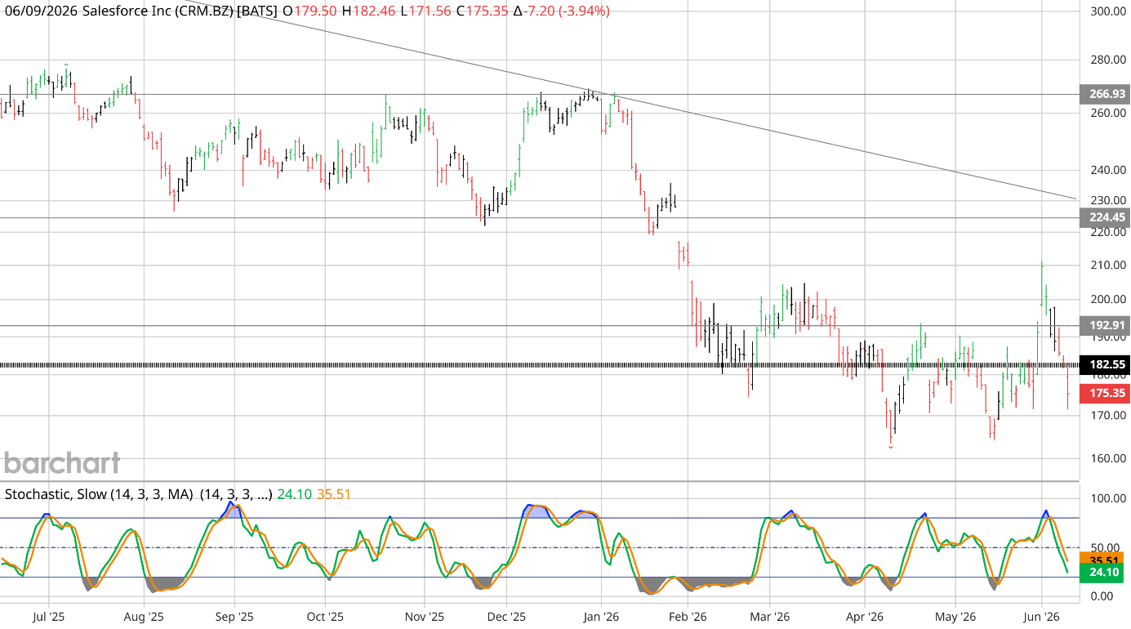Click the Dec '25 date axis label
The width and height of the screenshot is (1131, 629).
pos(506,616)
